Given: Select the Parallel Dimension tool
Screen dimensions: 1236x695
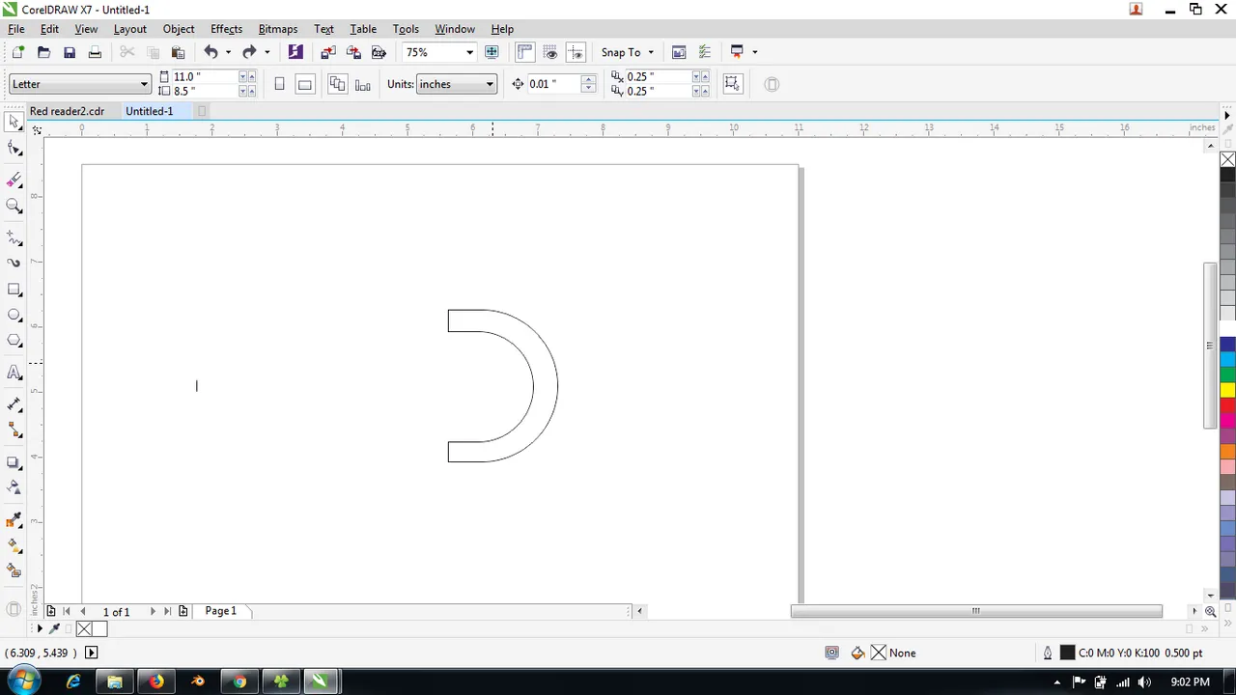Looking at the screenshot, I should (14, 404).
